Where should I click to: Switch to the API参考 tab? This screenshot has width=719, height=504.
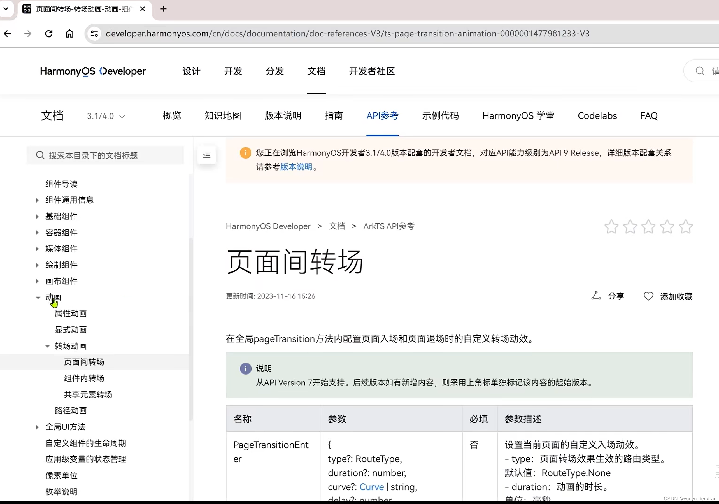tap(382, 116)
